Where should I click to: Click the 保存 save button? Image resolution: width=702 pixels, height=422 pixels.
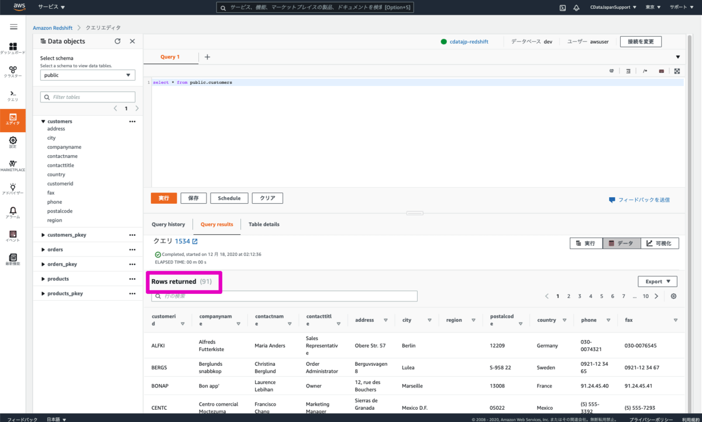pos(194,198)
